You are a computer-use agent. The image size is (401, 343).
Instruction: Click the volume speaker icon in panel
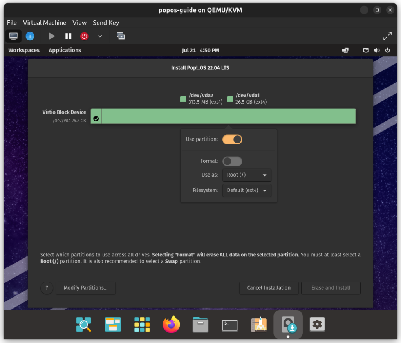coord(376,51)
